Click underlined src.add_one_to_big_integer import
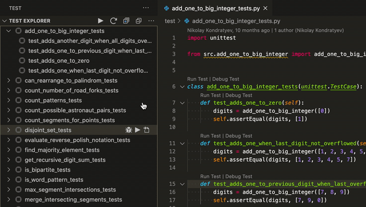The height and width of the screenshot is (207, 366). click(246, 54)
